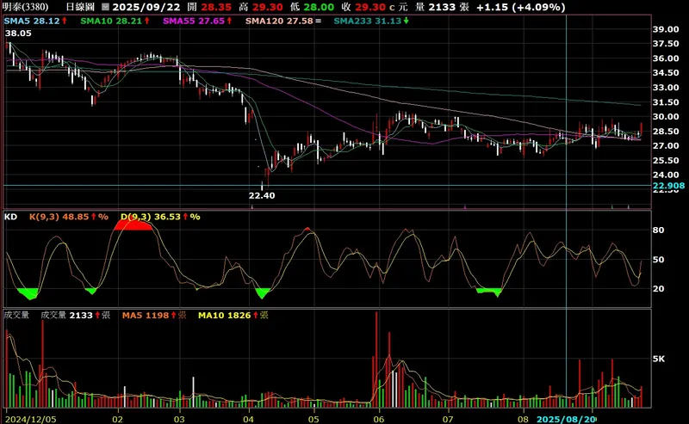The image size is (689, 424).
Task: Click the 日線圖 chart type label
Action: pyautogui.click(x=80, y=7)
